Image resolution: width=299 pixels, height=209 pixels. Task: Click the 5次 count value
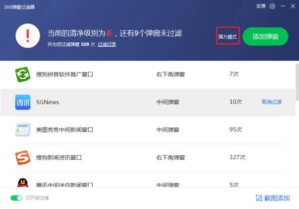pos(234,185)
